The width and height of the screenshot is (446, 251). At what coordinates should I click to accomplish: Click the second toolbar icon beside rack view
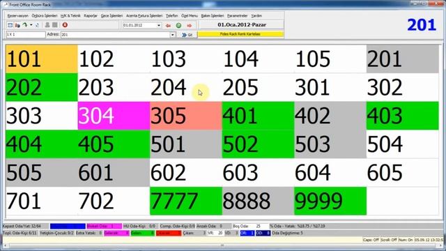[x=17, y=25]
